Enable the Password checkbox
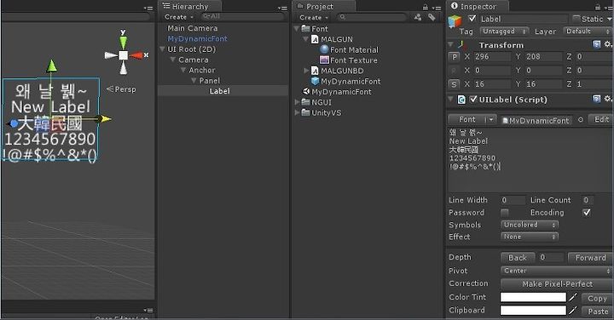The image size is (614, 320). click(x=505, y=213)
